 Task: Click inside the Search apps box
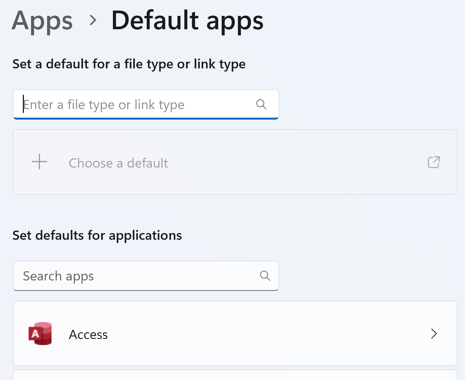(134, 276)
